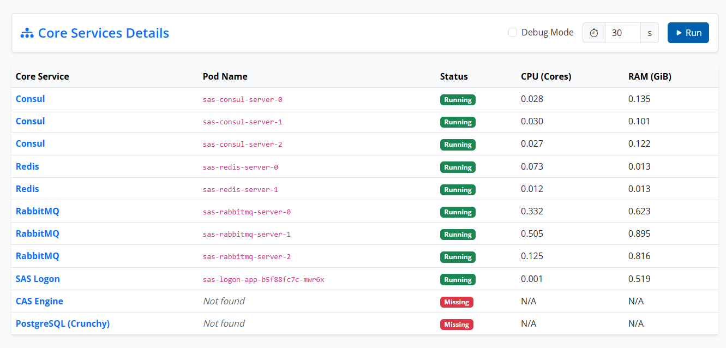Click CPU value 0.028
Viewport: 726px width, 348px height.
point(532,99)
